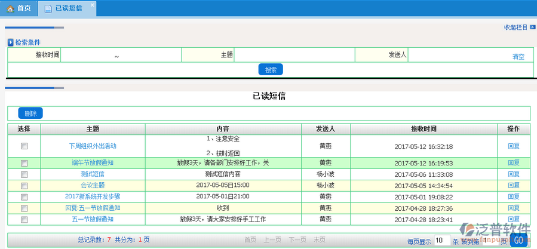Click 回复 for 下周组织外出活动 row
This screenshot has height=249, width=537.
(513, 146)
